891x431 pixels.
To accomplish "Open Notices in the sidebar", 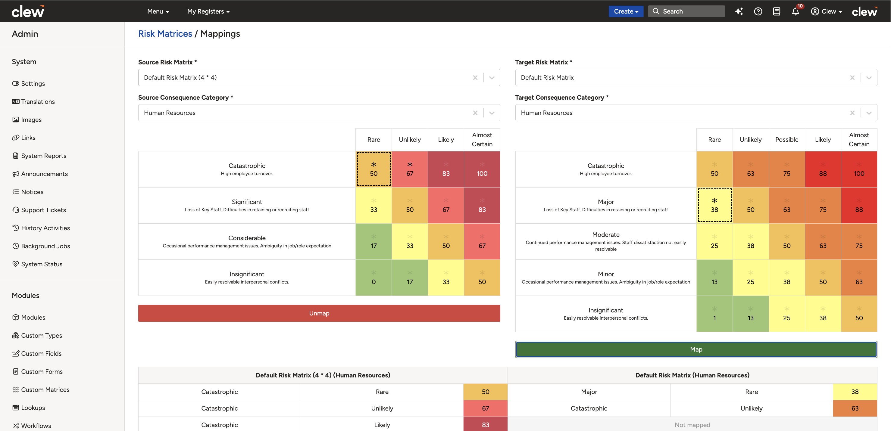I will [28, 192].
